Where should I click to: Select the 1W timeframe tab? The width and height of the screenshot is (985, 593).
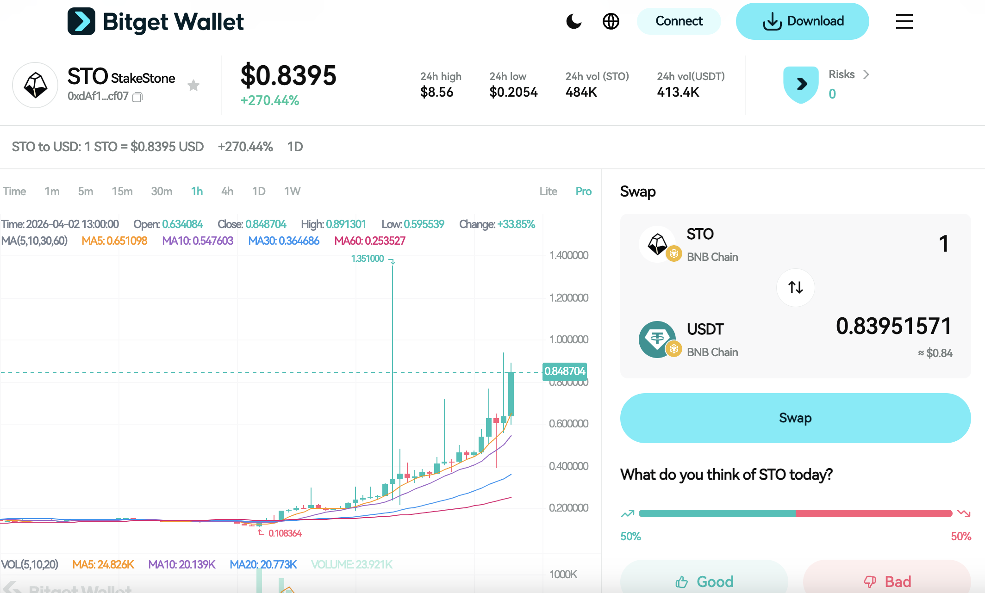pyautogui.click(x=292, y=191)
